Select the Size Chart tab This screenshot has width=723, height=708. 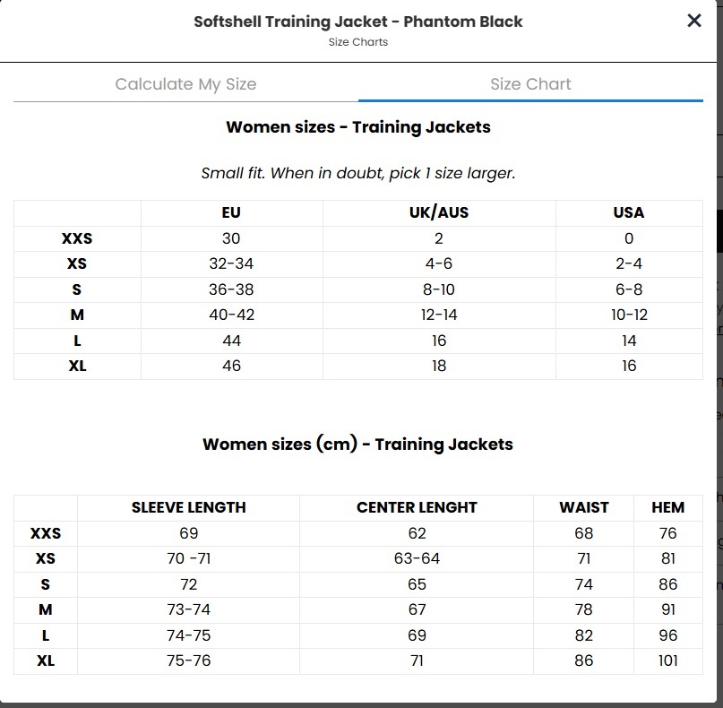point(530,84)
